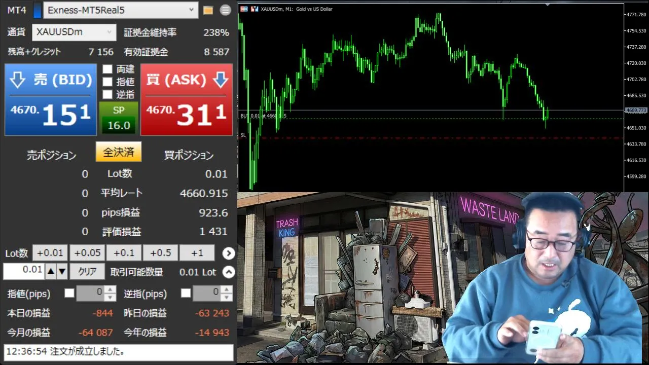Screen dimensions: 649x365
Task: Click the 指値(pips) value field
Action: click(x=90, y=293)
